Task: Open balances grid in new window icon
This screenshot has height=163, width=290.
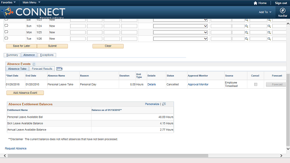Action: (164, 104)
